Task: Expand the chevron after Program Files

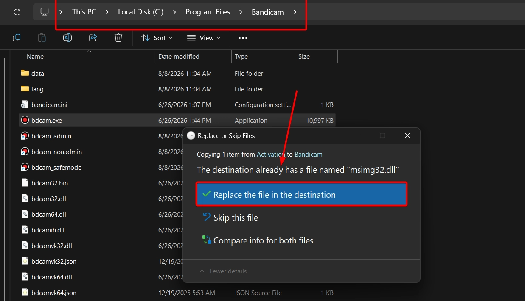Action: click(x=241, y=12)
